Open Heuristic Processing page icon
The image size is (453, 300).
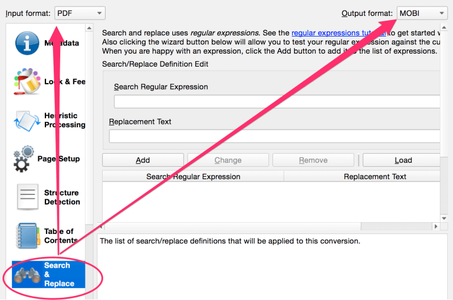tap(27, 121)
